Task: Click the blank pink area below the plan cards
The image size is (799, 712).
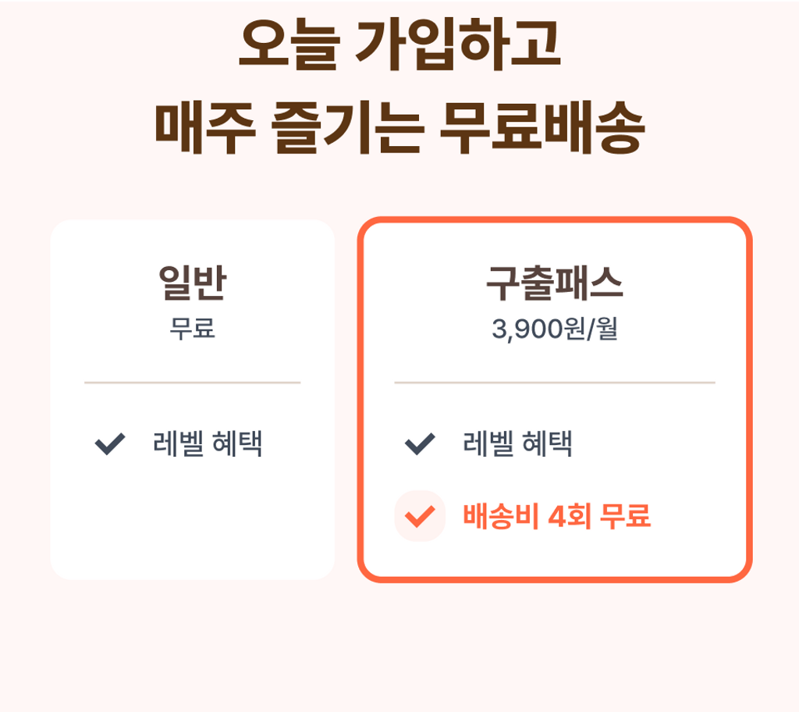Action: click(399, 648)
